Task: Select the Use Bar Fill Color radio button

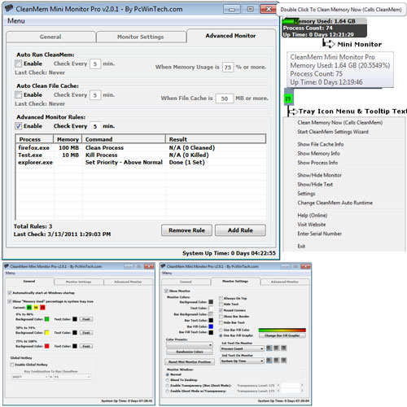Action: pos(221,330)
